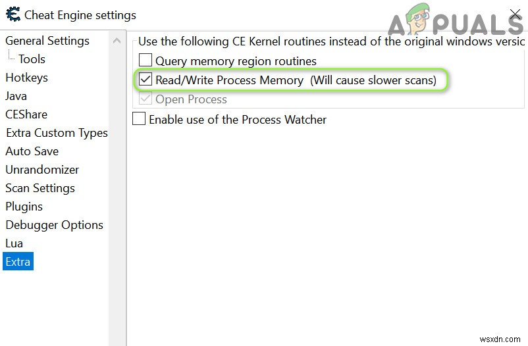The width and height of the screenshot is (528, 346).
Task: Uncheck Read/Write Process Memory option
Action: pyautogui.click(x=145, y=80)
